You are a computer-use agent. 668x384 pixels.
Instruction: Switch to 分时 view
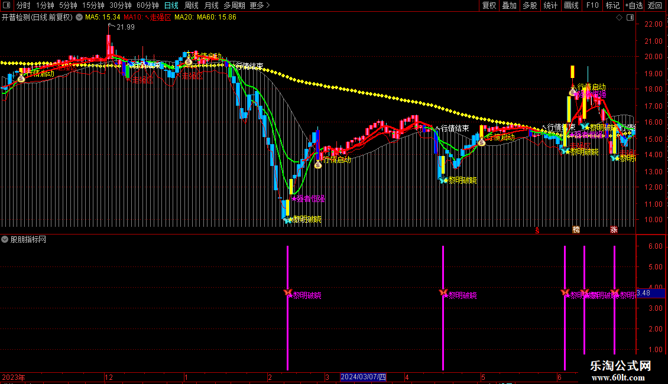pos(24,5)
